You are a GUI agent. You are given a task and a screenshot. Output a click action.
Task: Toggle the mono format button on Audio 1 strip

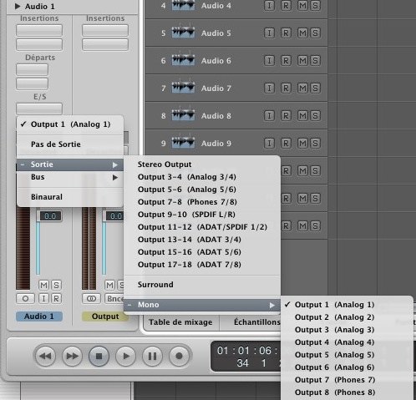pyautogui.click(x=25, y=299)
